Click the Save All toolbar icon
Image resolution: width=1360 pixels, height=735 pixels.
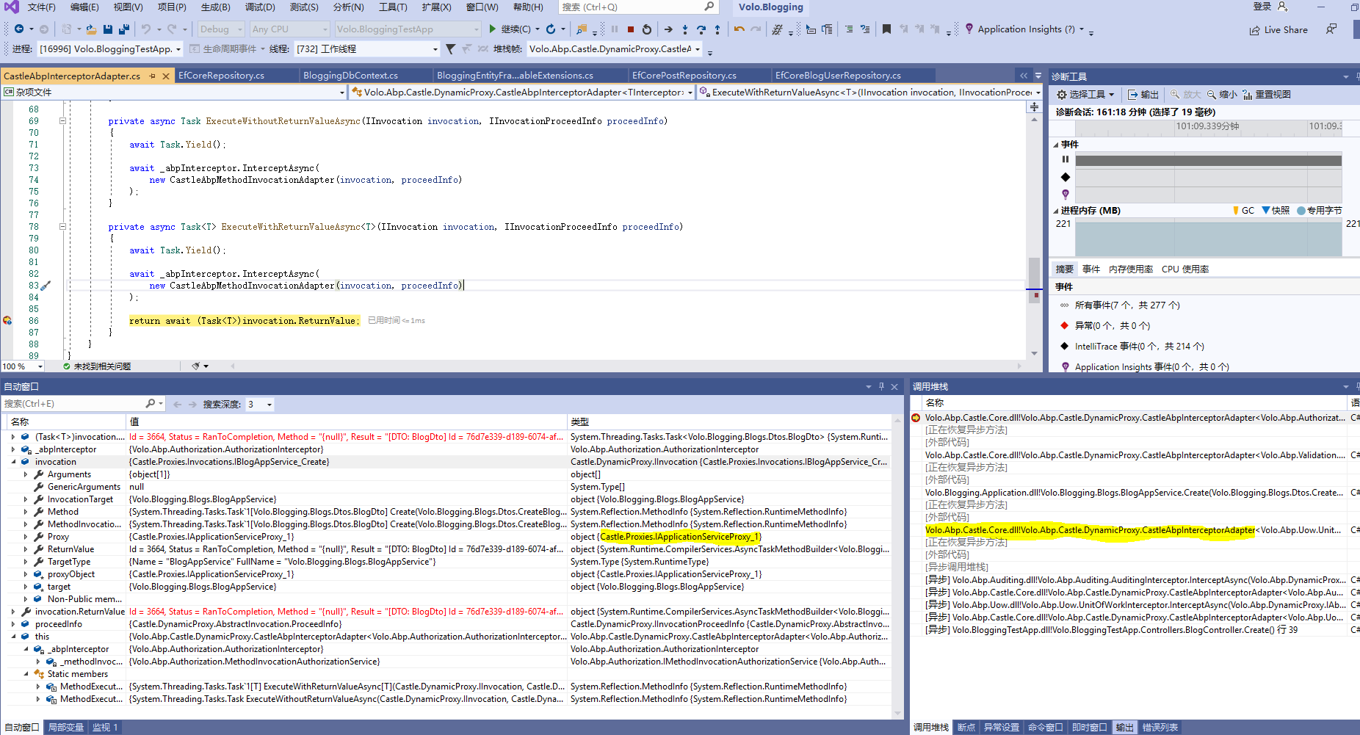click(123, 29)
